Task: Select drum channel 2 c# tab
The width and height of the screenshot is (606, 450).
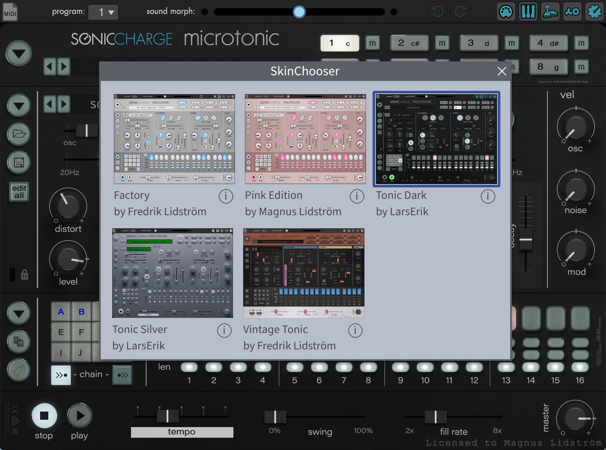Action: pos(409,43)
